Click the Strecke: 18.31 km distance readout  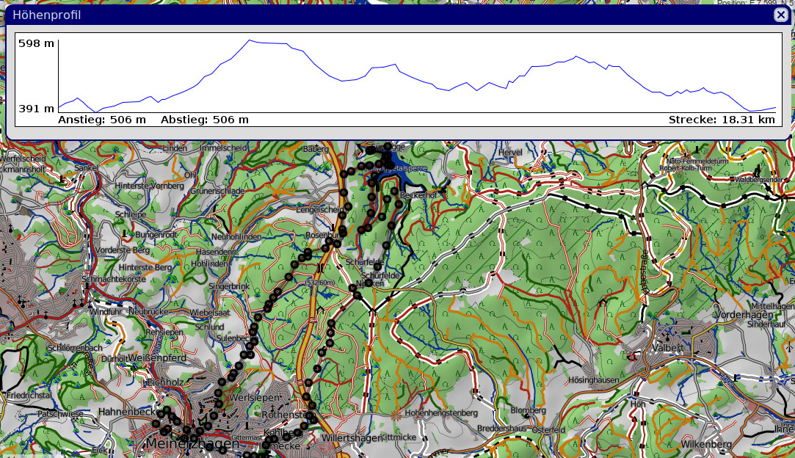point(721,120)
